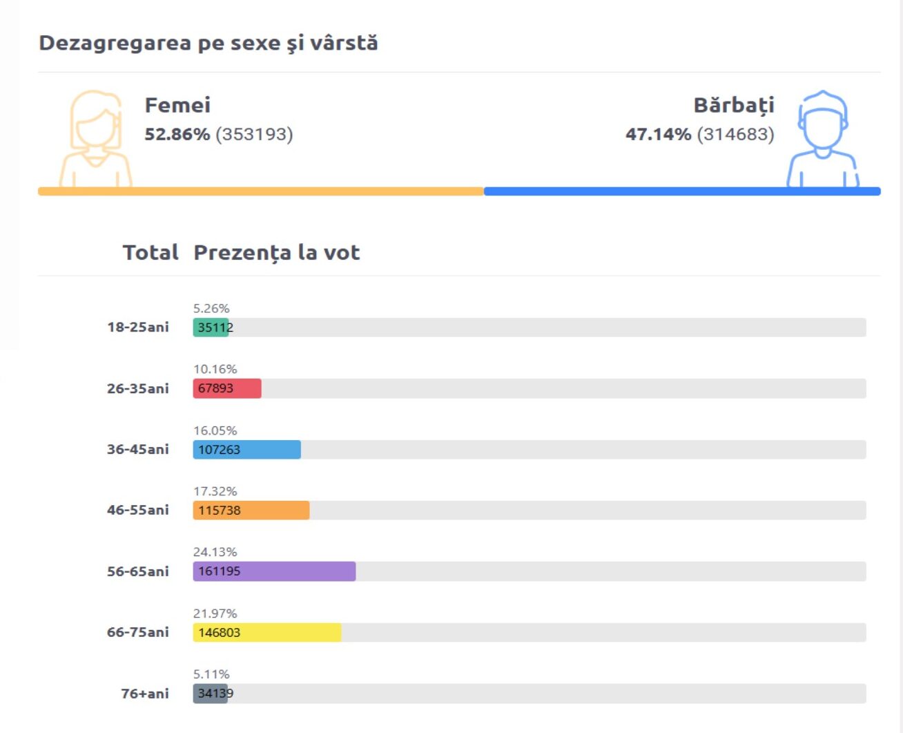
Task: Click the 56-65ani age group label
Action: (137, 571)
